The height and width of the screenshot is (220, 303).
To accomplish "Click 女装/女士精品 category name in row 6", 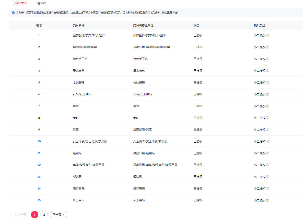I will 82,94.
